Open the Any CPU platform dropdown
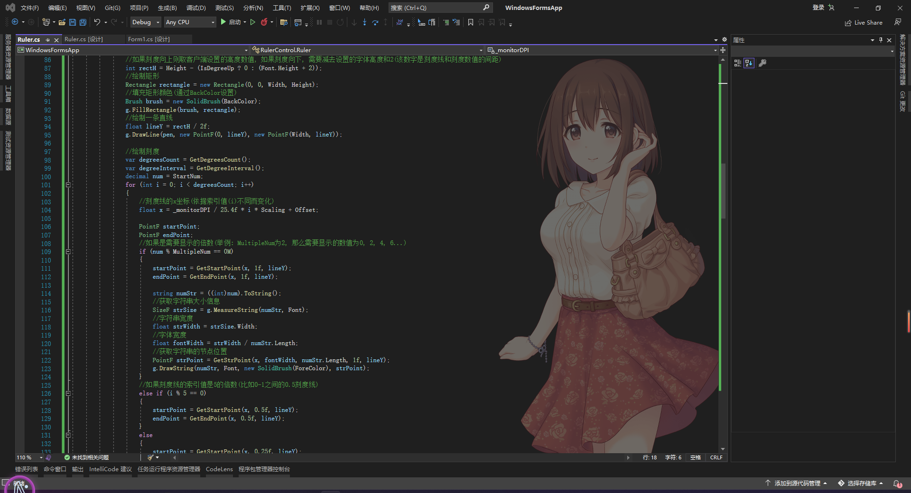This screenshot has width=911, height=493. click(190, 22)
